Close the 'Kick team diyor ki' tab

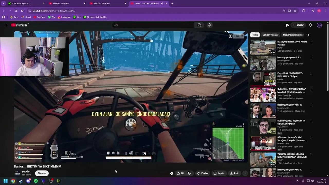coord(44,4)
